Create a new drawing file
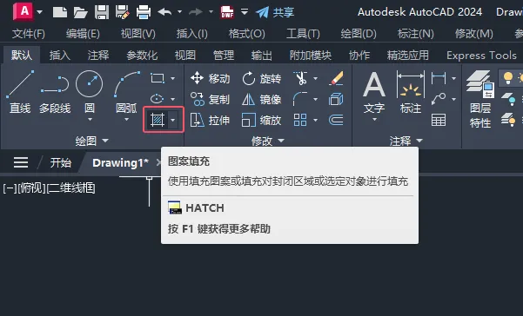This screenshot has width=523, height=316. (60, 13)
